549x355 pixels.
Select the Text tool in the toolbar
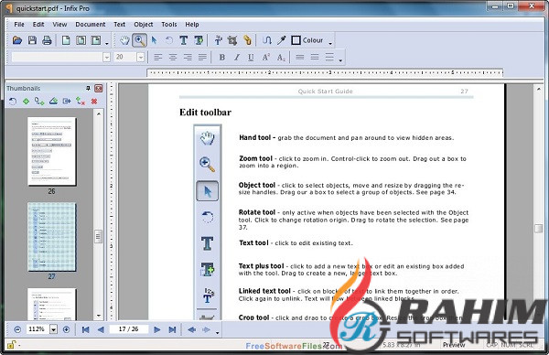tap(183, 40)
